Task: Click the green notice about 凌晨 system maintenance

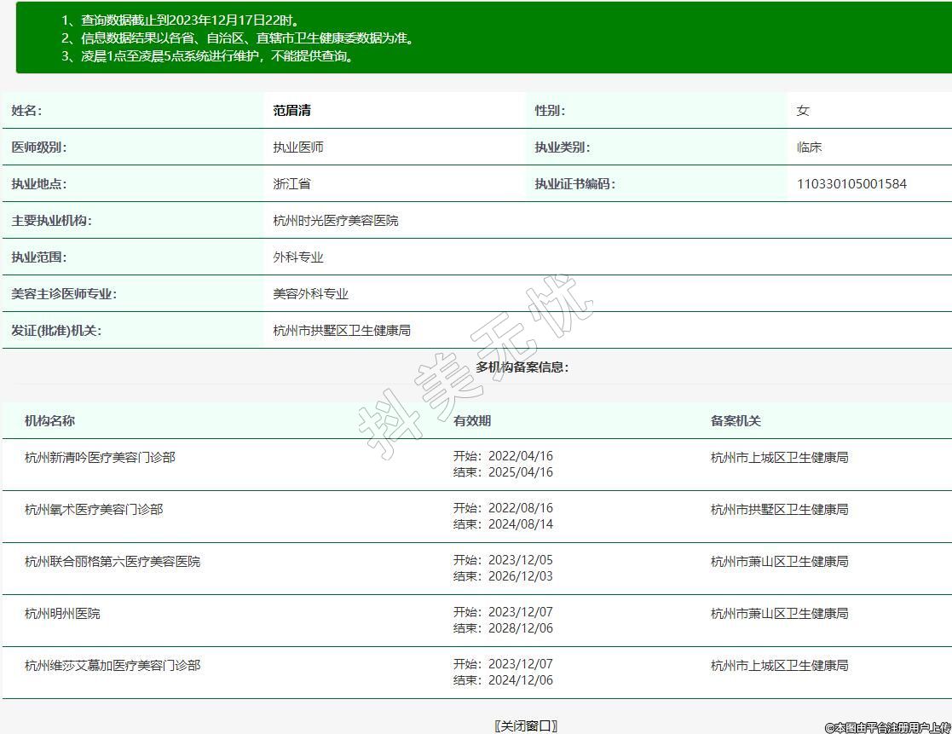Action: click(207, 56)
